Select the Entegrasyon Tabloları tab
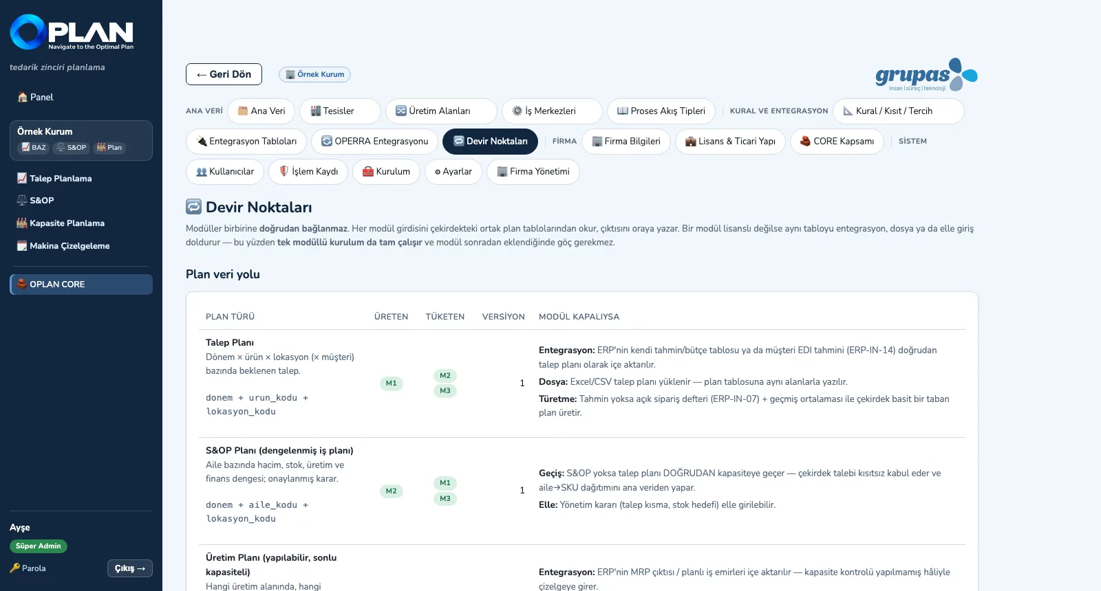Viewport: 1101px width, 591px height. [246, 141]
